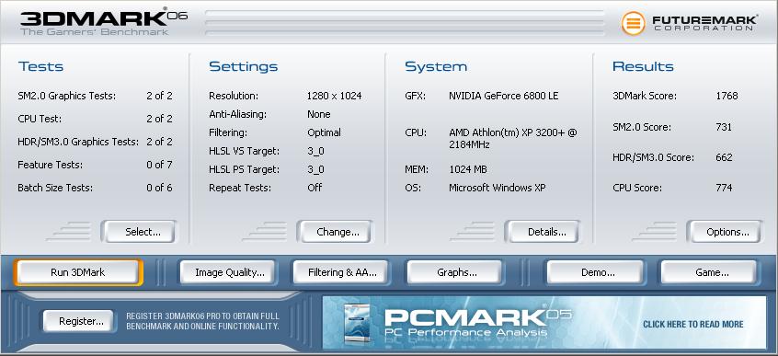Image resolution: width=778 pixels, height=356 pixels.
Task: Open Select... tests dialog
Action: 139,232
